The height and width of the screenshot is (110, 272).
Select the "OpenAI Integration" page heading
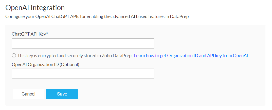pos(35,8)
